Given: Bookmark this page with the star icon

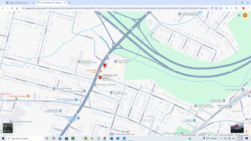Looking at the screenshot, I should pyautogui.click(x=220, y=8).
